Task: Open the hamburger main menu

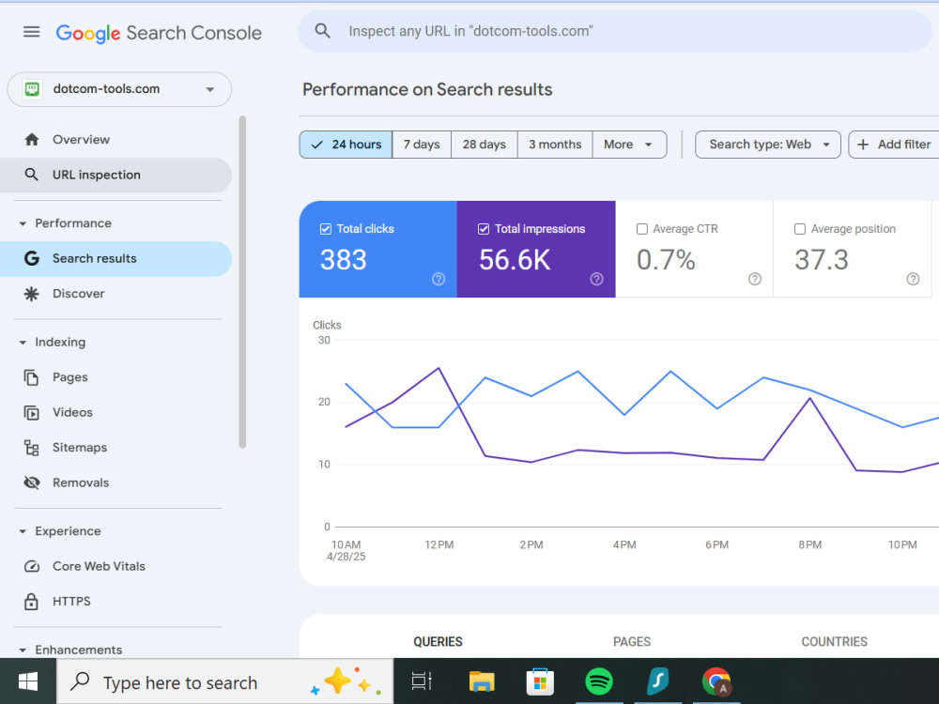Action: [x=32, y=32]
